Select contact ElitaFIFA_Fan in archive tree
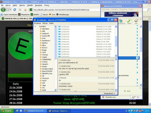Image resolution: width=151 pixels, height=113 pixels. click(47, 74)
